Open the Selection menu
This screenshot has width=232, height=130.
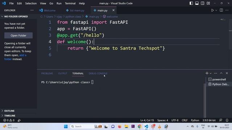coord(31,3)
